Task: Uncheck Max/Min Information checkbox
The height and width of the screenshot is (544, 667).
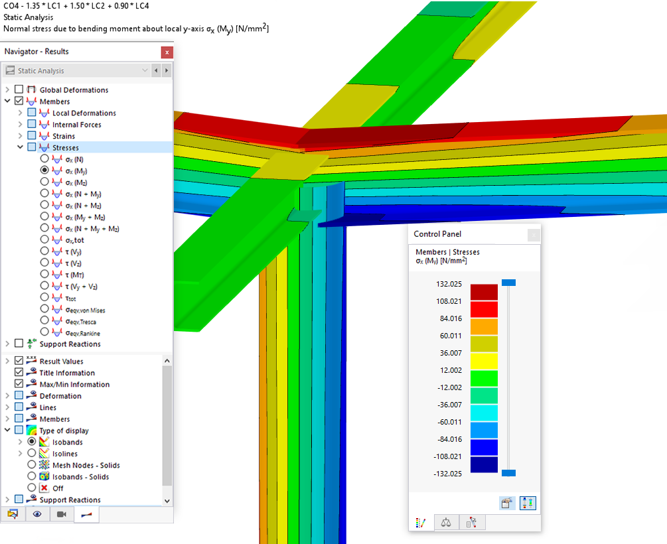Action: [19, 383]
